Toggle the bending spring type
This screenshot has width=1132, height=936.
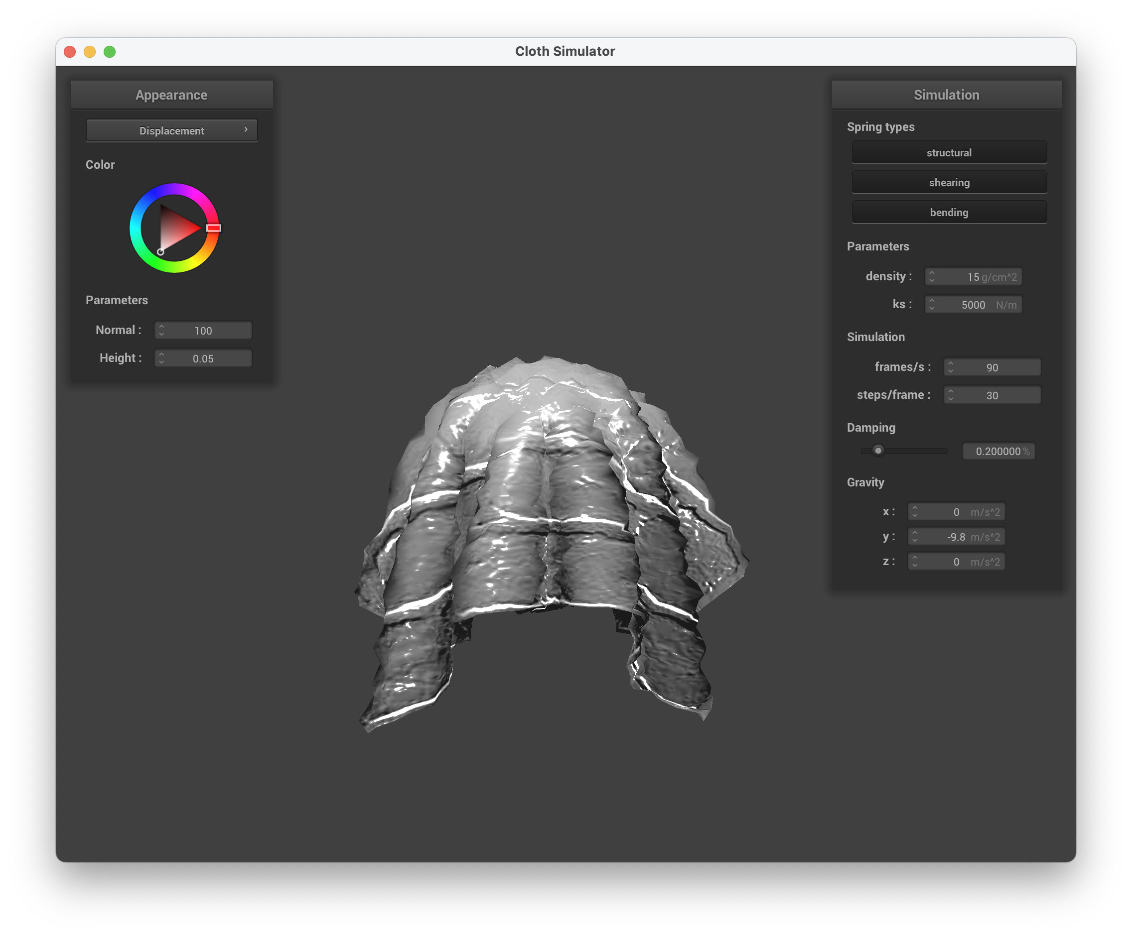pos(949,212)
